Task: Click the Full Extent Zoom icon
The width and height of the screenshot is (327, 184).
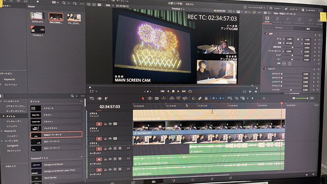Action: point(230,98)
